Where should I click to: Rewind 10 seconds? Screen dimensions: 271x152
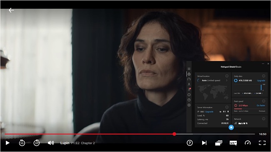point(22,143)
